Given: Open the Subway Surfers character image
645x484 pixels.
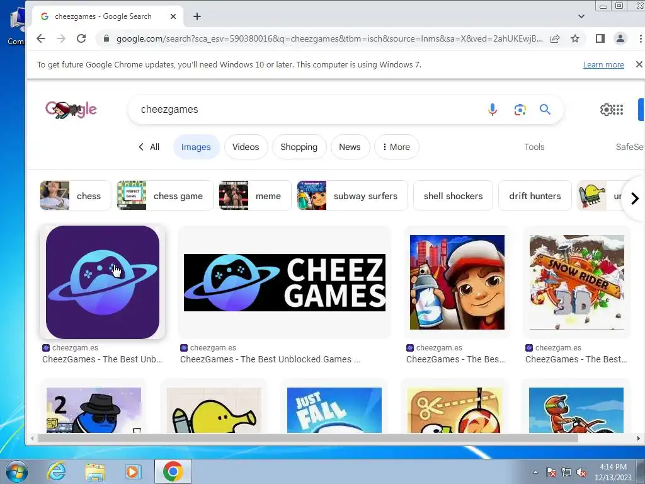Looking at the screenshot, I should (x=457, y=282).
